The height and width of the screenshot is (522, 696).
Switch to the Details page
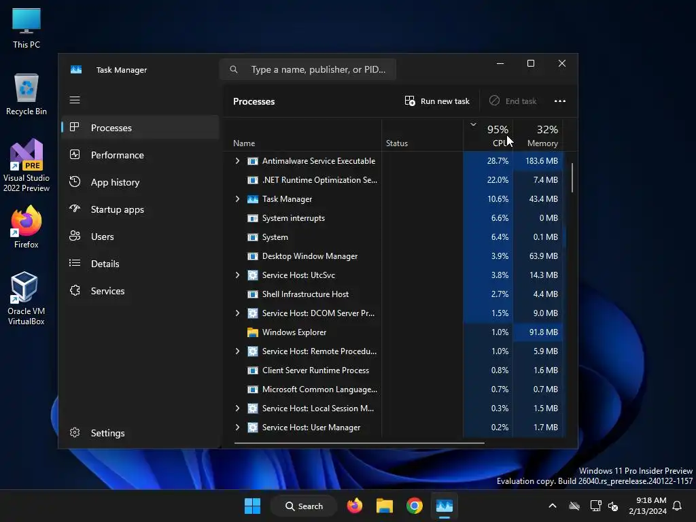click(x=140, y=264)
